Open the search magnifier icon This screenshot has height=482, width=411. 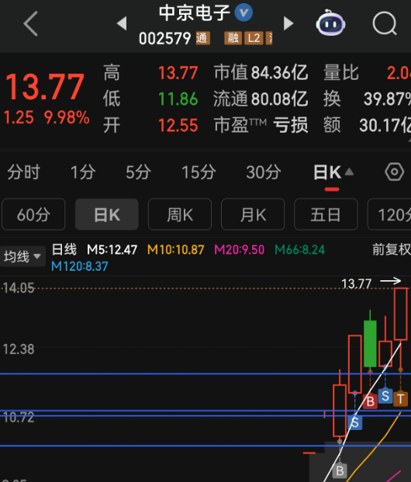(385, 23)
